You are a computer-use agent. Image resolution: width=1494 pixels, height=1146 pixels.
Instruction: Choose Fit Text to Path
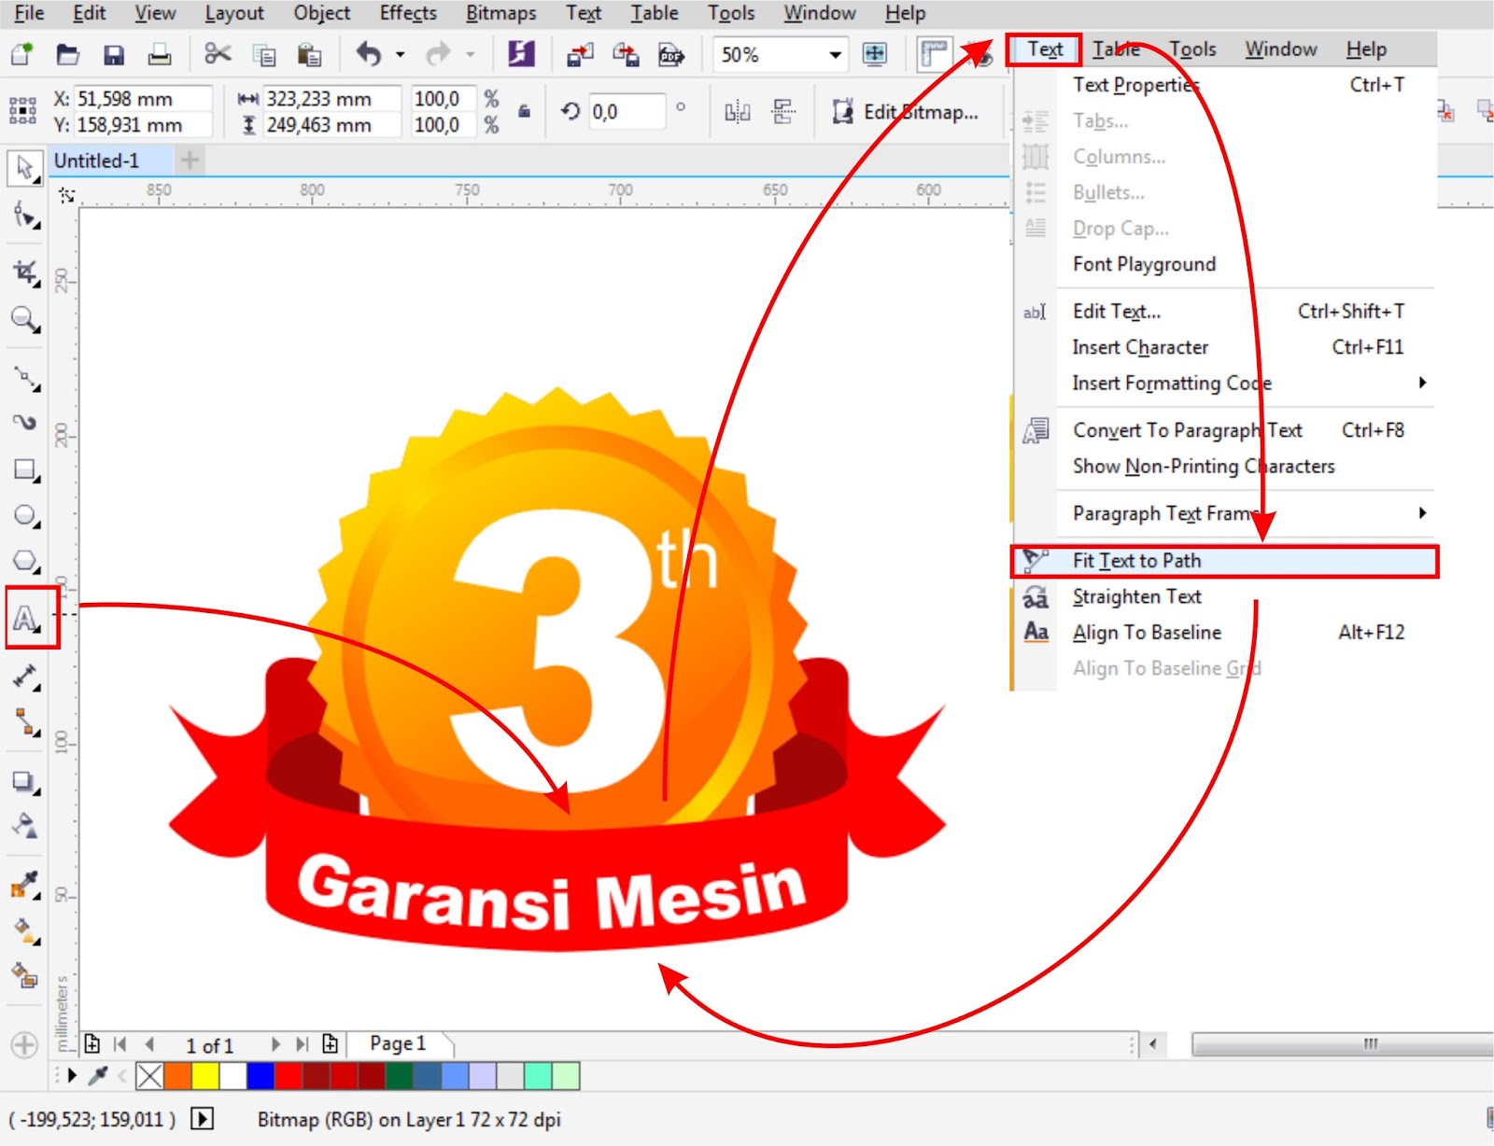(x=1138, y=560)
